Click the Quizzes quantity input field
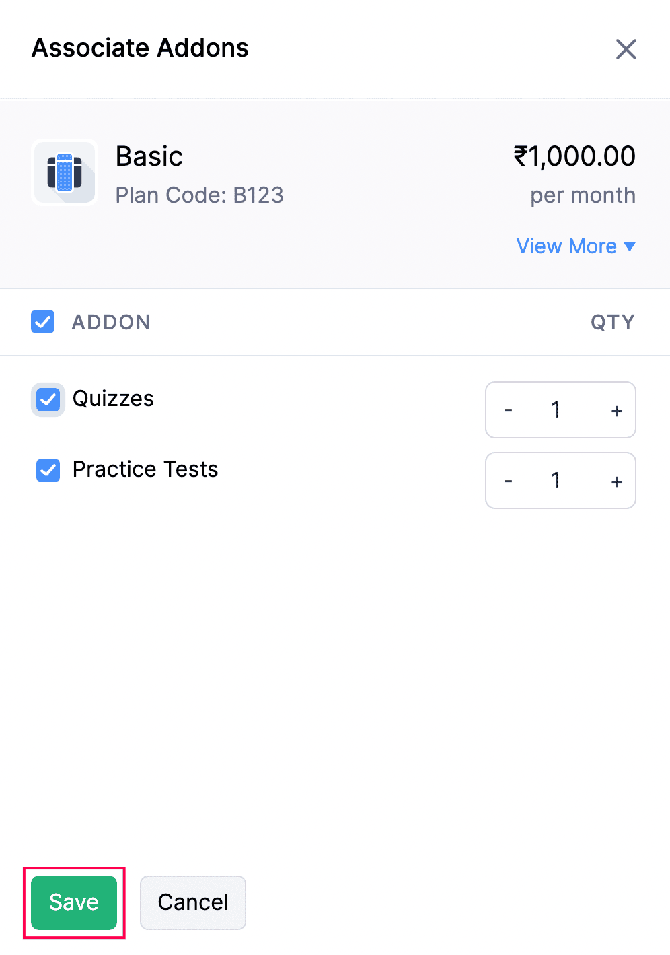This screenshot has width=670, height=955. [556, 410]
